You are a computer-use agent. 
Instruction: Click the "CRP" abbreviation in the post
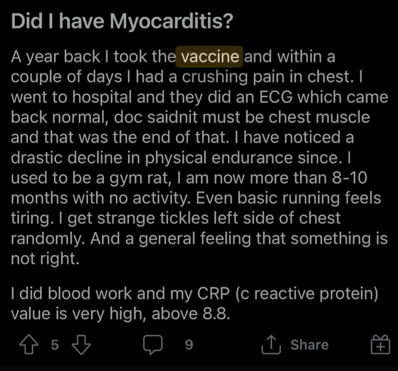213,293
